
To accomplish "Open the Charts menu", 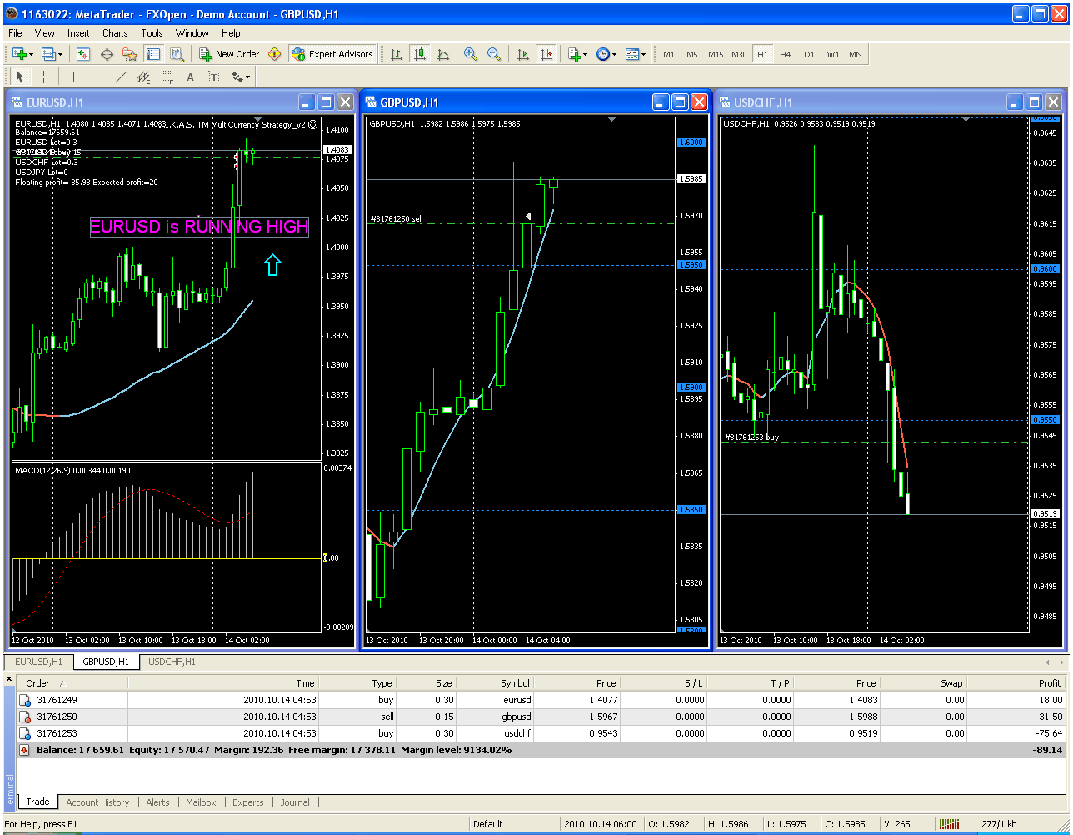I will coord(115,33).
